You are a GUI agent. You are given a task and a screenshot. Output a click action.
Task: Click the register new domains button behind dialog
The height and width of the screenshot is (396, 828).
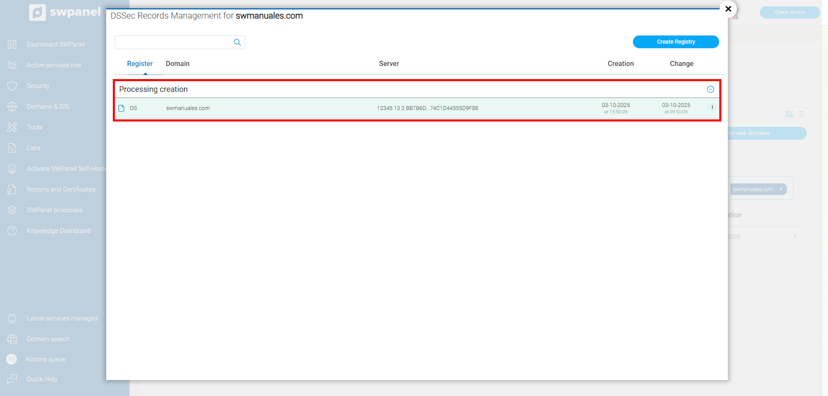767,133
